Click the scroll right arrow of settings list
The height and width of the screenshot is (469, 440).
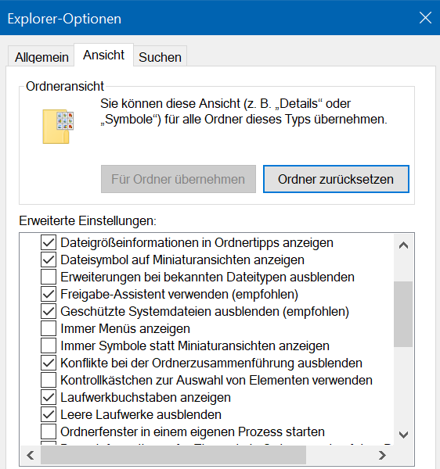382,455
